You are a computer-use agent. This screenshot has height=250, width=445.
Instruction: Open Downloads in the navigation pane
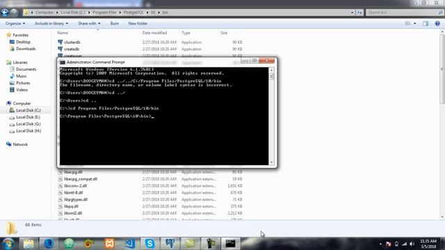26,49
